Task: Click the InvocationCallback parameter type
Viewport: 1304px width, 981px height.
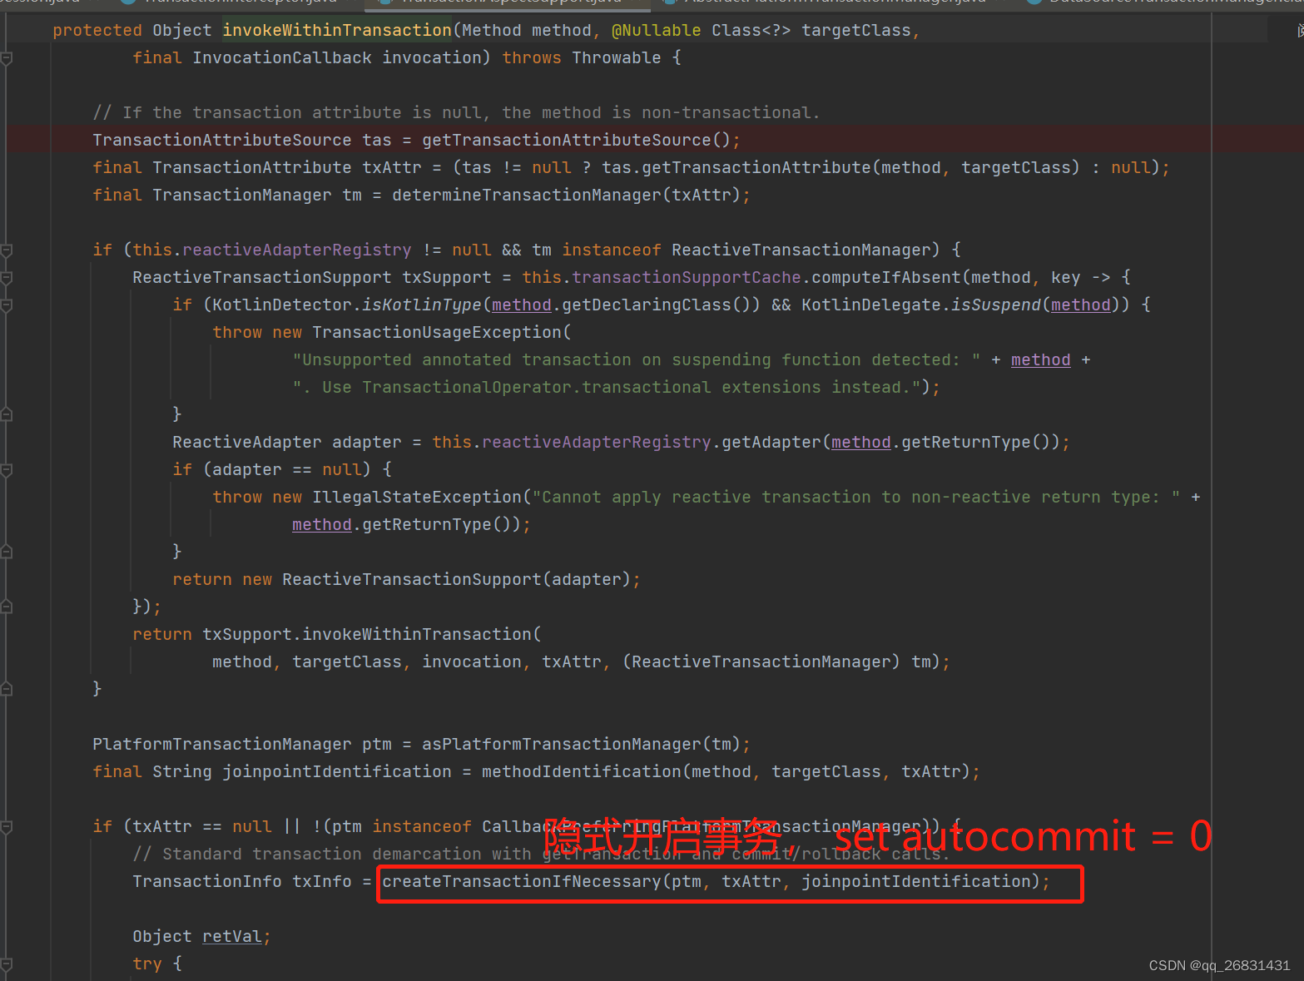Action: tap(282, 58)
